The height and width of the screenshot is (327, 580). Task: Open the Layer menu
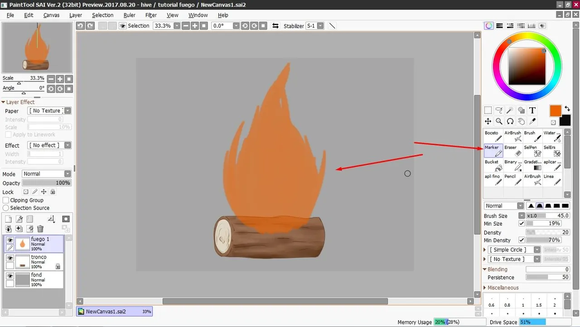tap(76, 15)
